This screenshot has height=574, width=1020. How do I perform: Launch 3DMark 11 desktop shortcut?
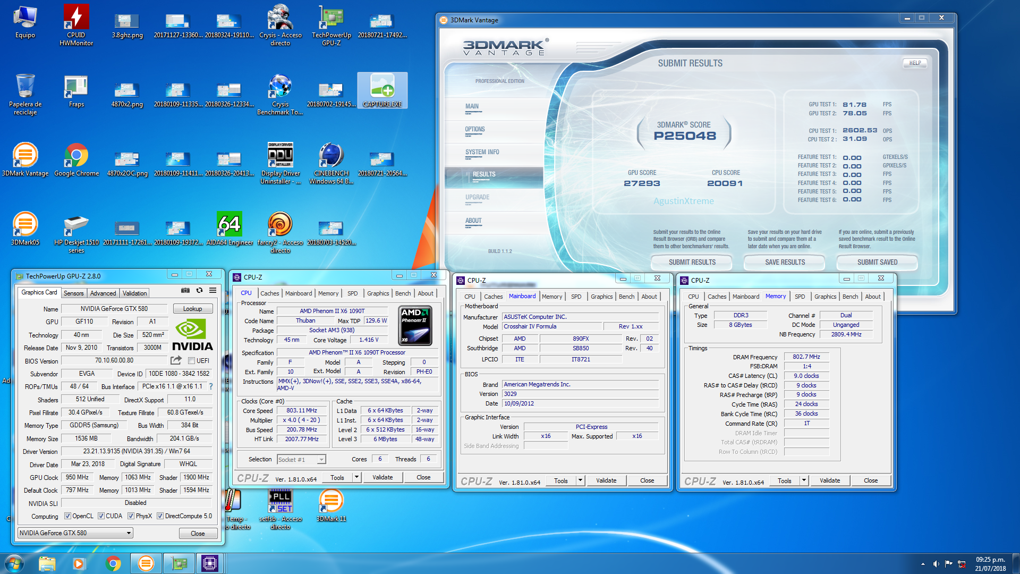point(331,505)
